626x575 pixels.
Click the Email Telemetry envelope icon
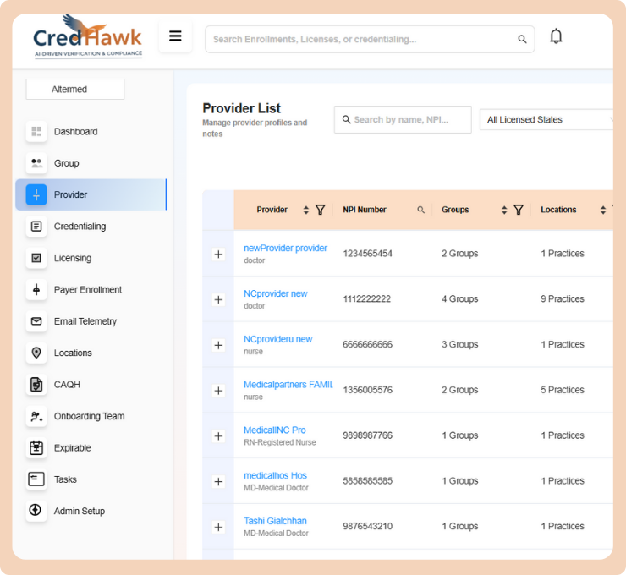click(x=36, y=321)
